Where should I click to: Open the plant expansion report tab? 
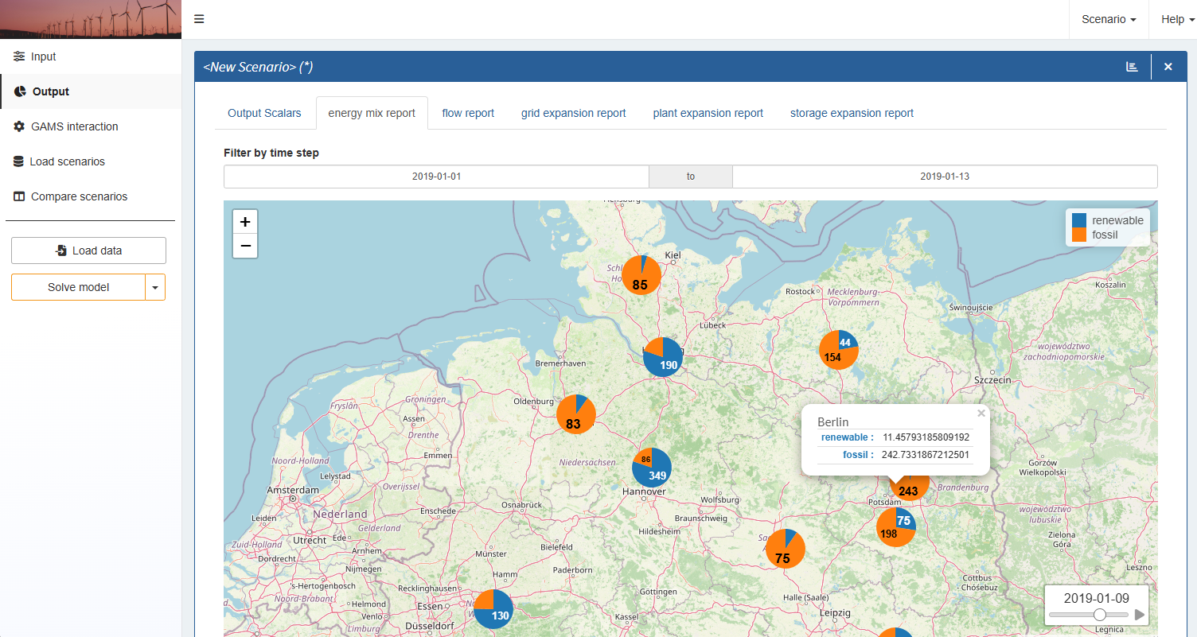(708, 113)
